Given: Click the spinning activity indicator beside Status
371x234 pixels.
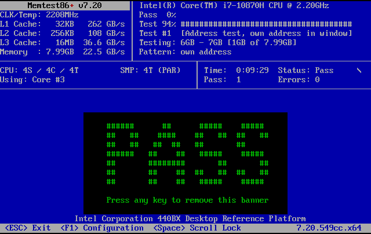Looking at the screenshot, I should [359, 70].
